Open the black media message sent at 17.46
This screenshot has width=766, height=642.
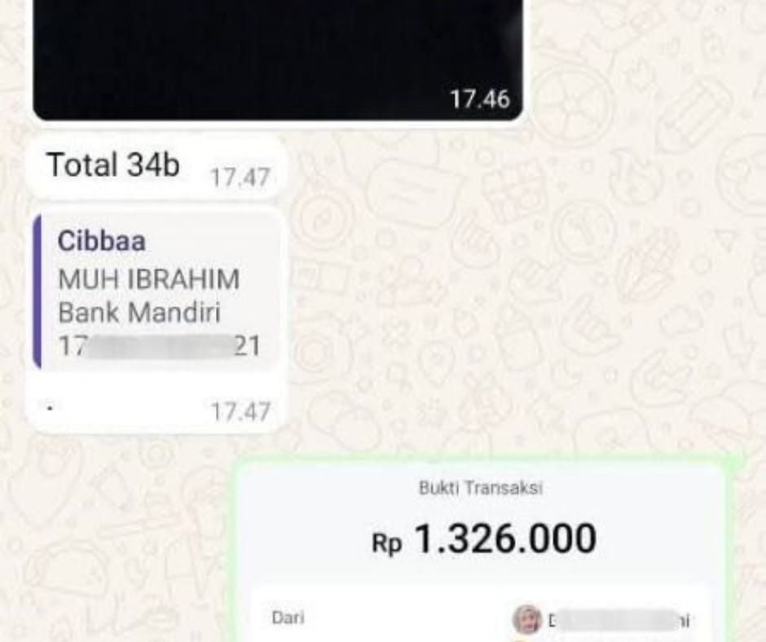[x=278, y=59]
